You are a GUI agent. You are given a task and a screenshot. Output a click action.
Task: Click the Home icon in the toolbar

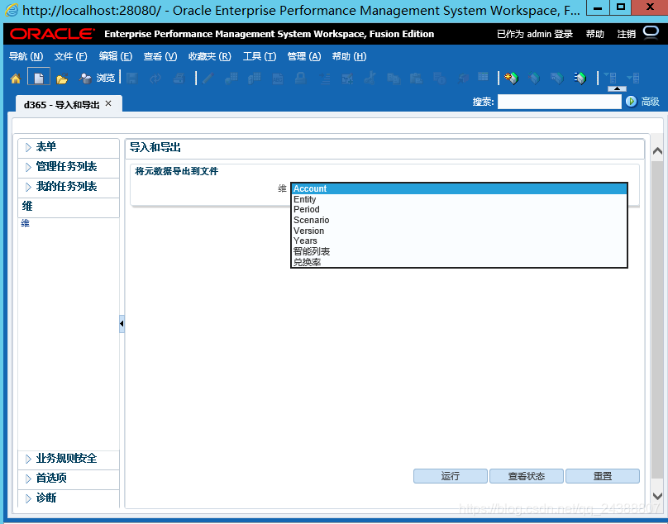tap(16, 79)
